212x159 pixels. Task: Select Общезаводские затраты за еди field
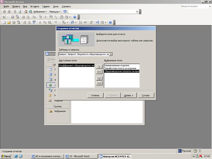[x=122, y=71]
